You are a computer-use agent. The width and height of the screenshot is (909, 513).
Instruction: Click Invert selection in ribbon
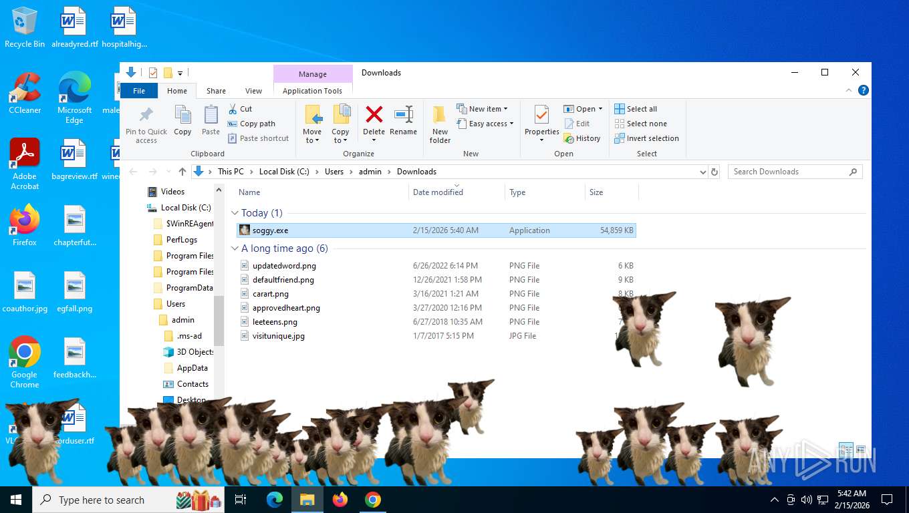646,138
